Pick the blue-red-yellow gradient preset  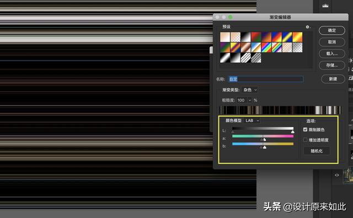pyautogui.click(x=277, y=37)
